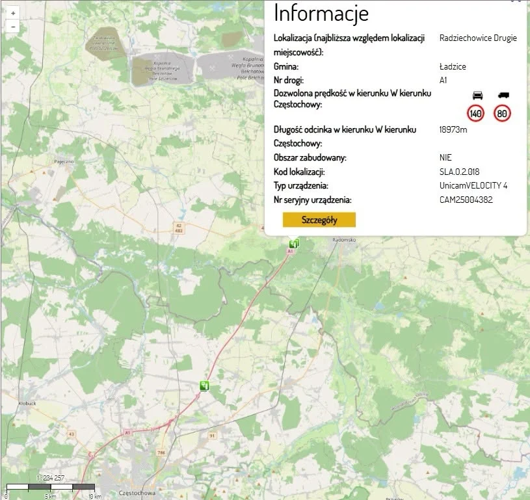Click road 786 shield on map
530x500 pixels.
pyautogui.click(x=161, y=453)
